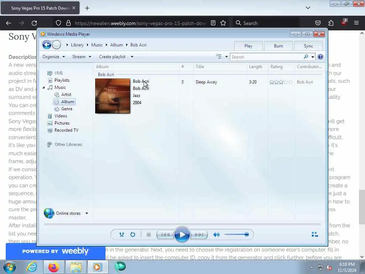
Task: Click Music in the breadcrumb
Action: click(97, 45)
